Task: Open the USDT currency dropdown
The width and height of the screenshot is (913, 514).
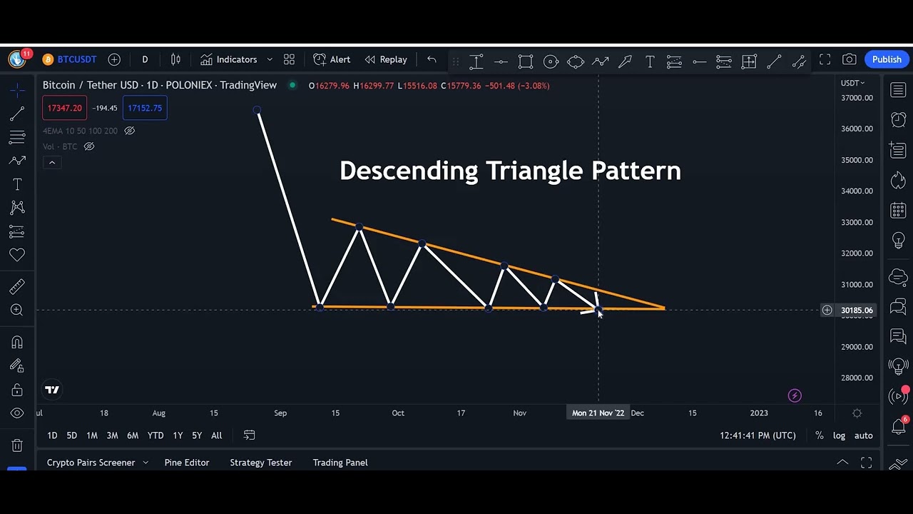Action: click(852, 83)
